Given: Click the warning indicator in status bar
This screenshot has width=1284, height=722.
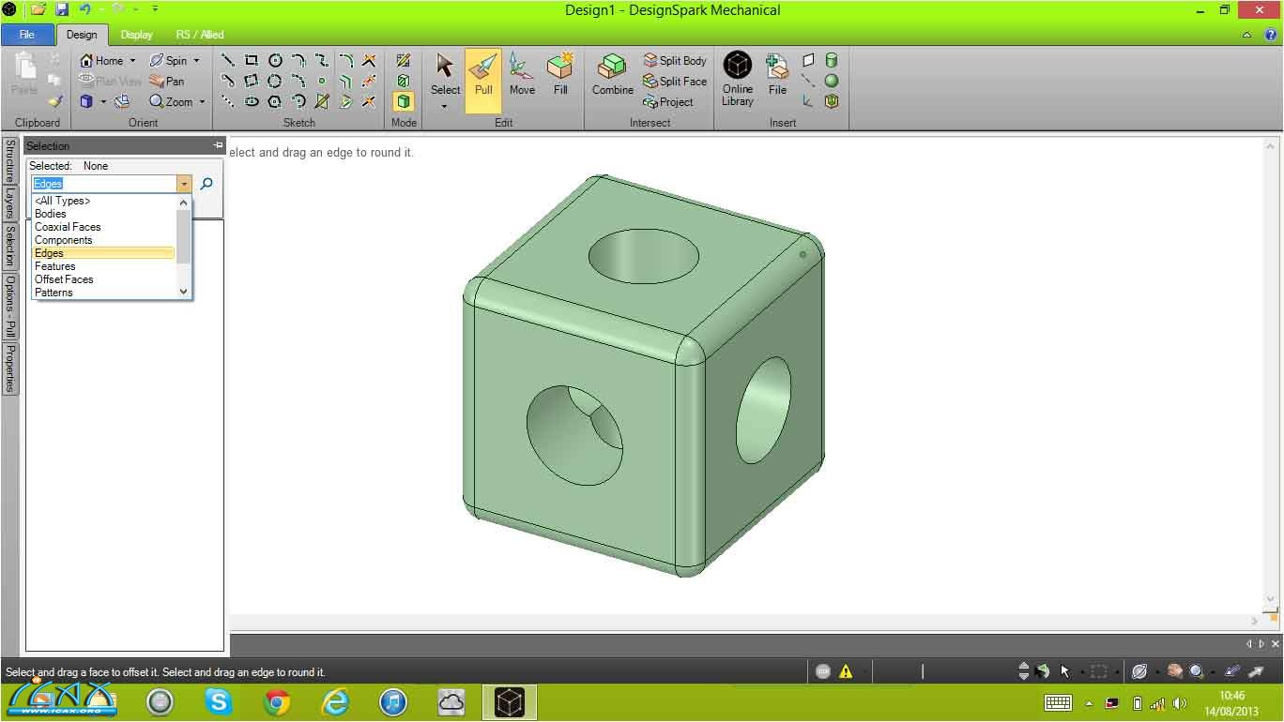Looking at the screenshot, I should (x=846, y=671).
